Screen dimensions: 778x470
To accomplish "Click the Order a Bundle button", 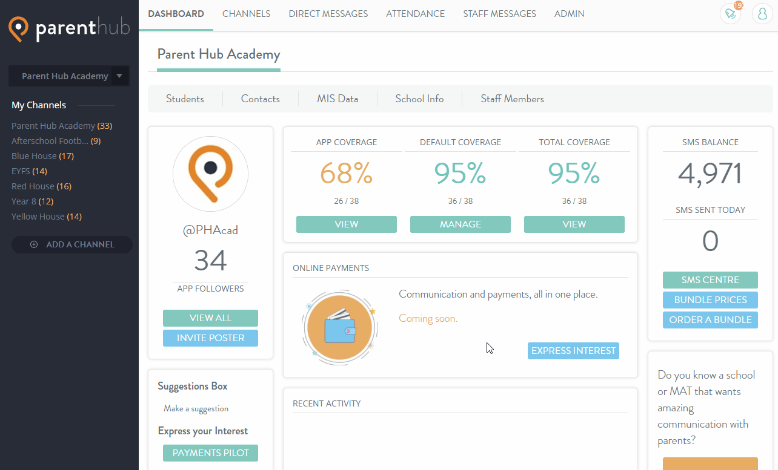I will click(x=710, y=320).
